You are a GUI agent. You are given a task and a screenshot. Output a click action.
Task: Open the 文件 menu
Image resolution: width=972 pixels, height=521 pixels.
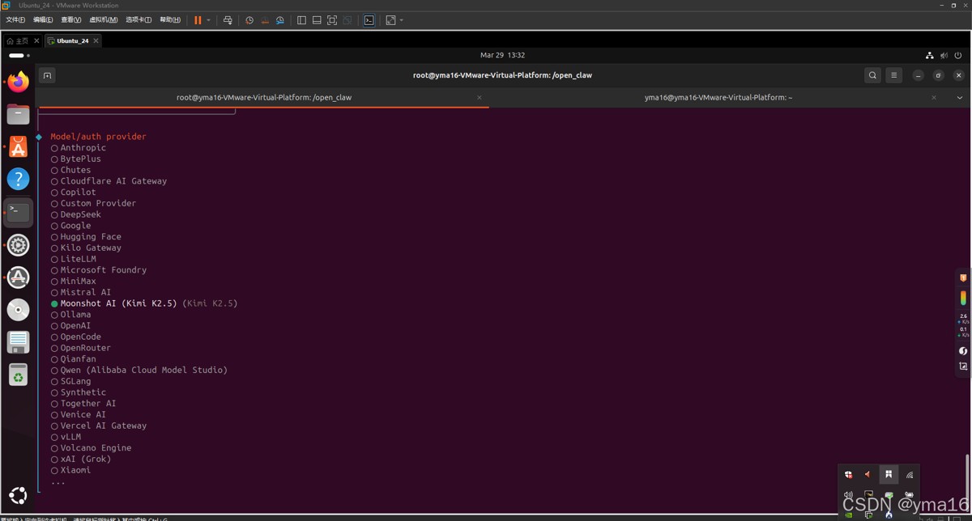click(15, 20)
